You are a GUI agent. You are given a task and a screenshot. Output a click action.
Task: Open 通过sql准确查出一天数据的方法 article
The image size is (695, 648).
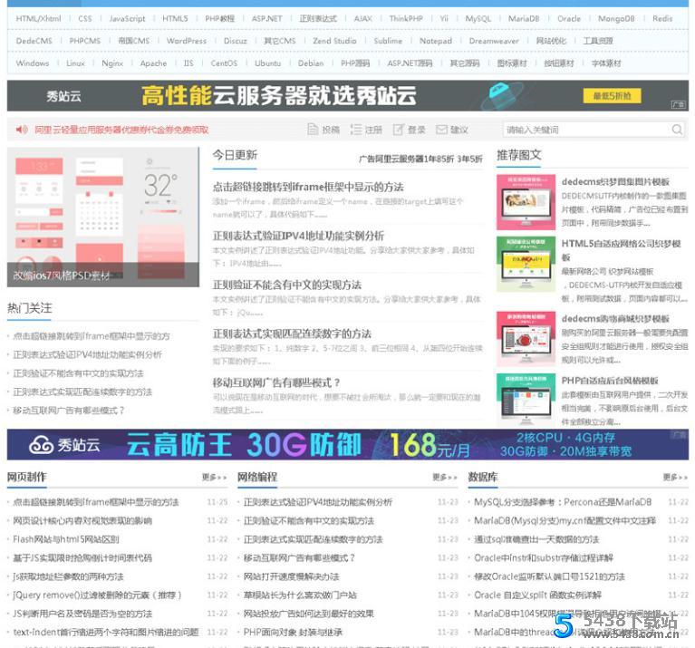click(536, 539)
